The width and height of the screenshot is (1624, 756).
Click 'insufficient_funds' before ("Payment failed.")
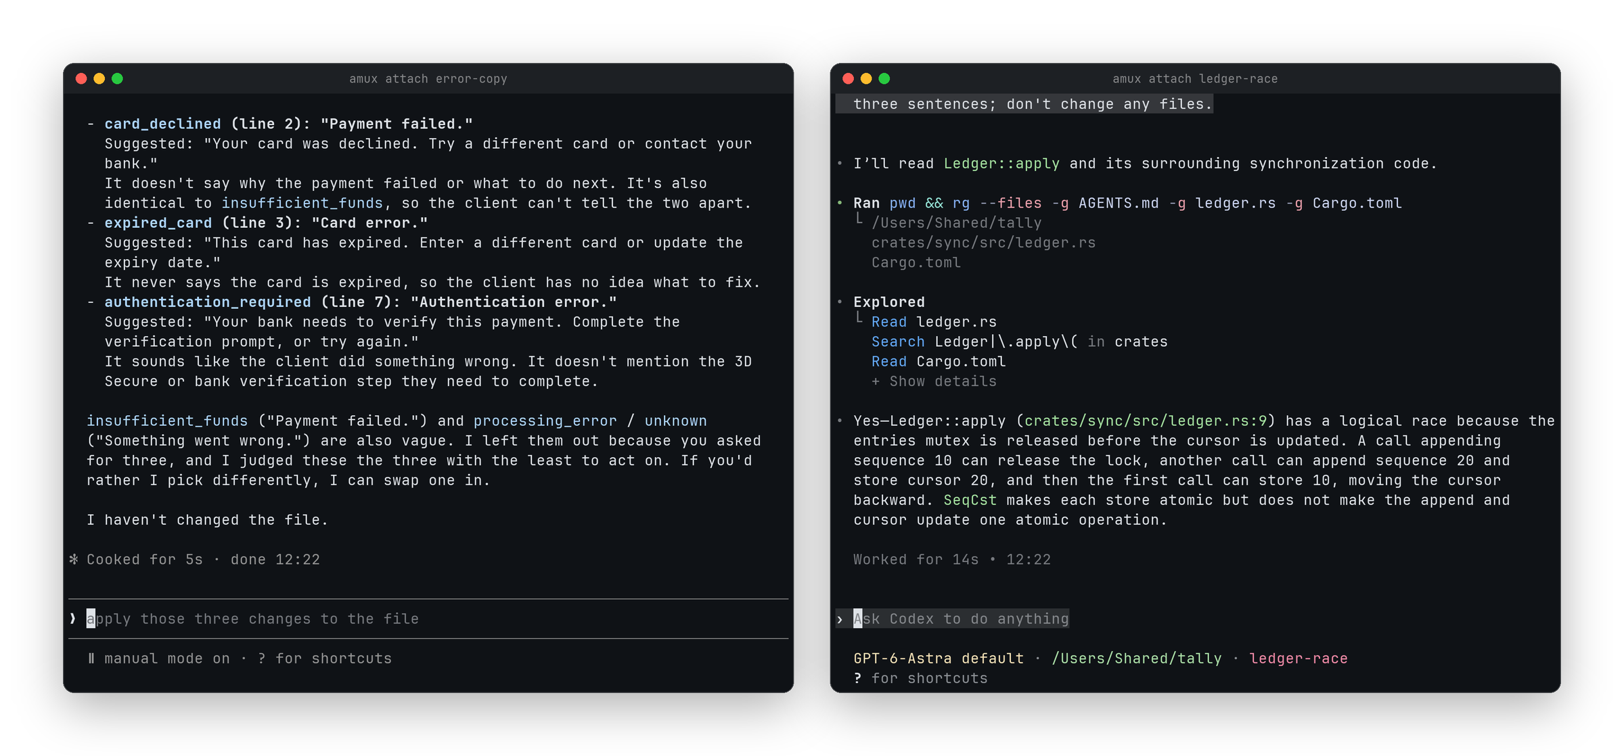(167, 421)
